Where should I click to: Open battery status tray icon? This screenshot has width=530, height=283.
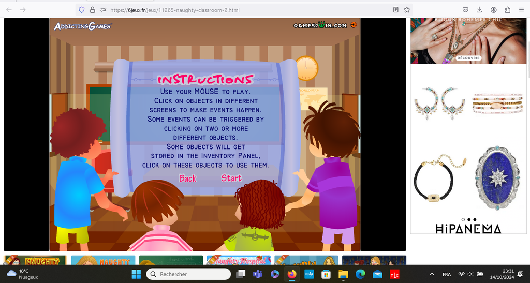coord(480,274)
